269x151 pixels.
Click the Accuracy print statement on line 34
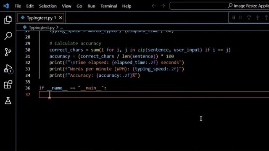(95, 75)
